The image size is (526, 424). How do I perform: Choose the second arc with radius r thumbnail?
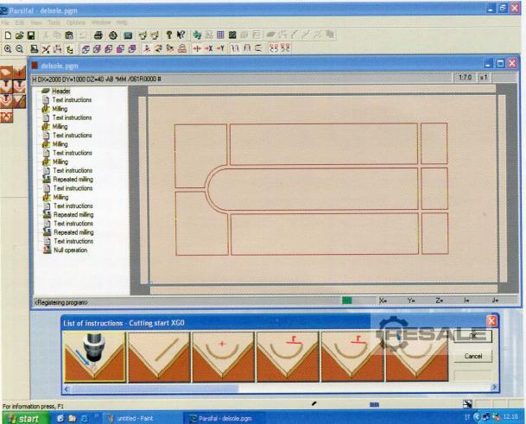(x=352, y=358)
